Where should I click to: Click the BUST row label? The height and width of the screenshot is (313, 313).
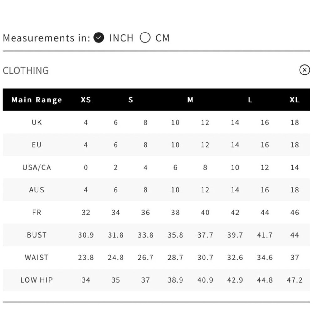[37, 235]
